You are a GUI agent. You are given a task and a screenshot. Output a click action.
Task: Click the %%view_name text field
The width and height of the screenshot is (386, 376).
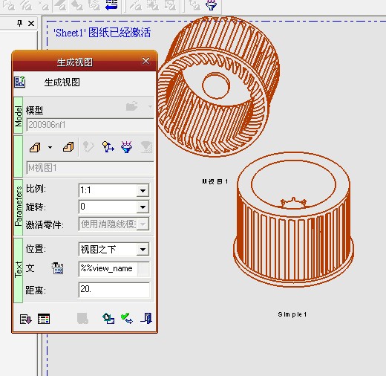tap(108, 269)
